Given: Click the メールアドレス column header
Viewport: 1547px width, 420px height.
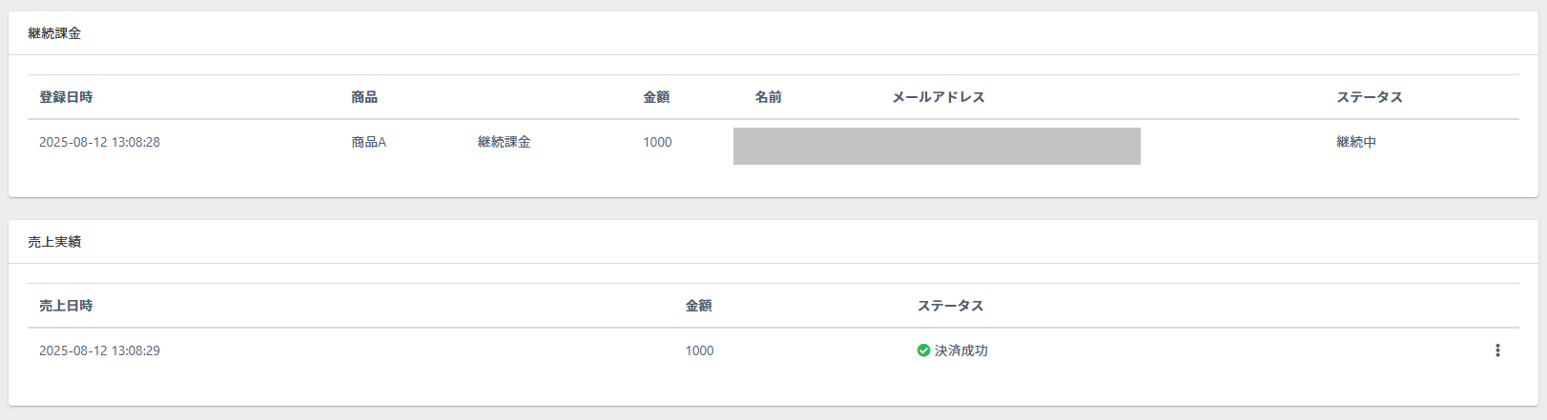Looking at the screenshot, I should pyautogui.click(x=939, y=97).
